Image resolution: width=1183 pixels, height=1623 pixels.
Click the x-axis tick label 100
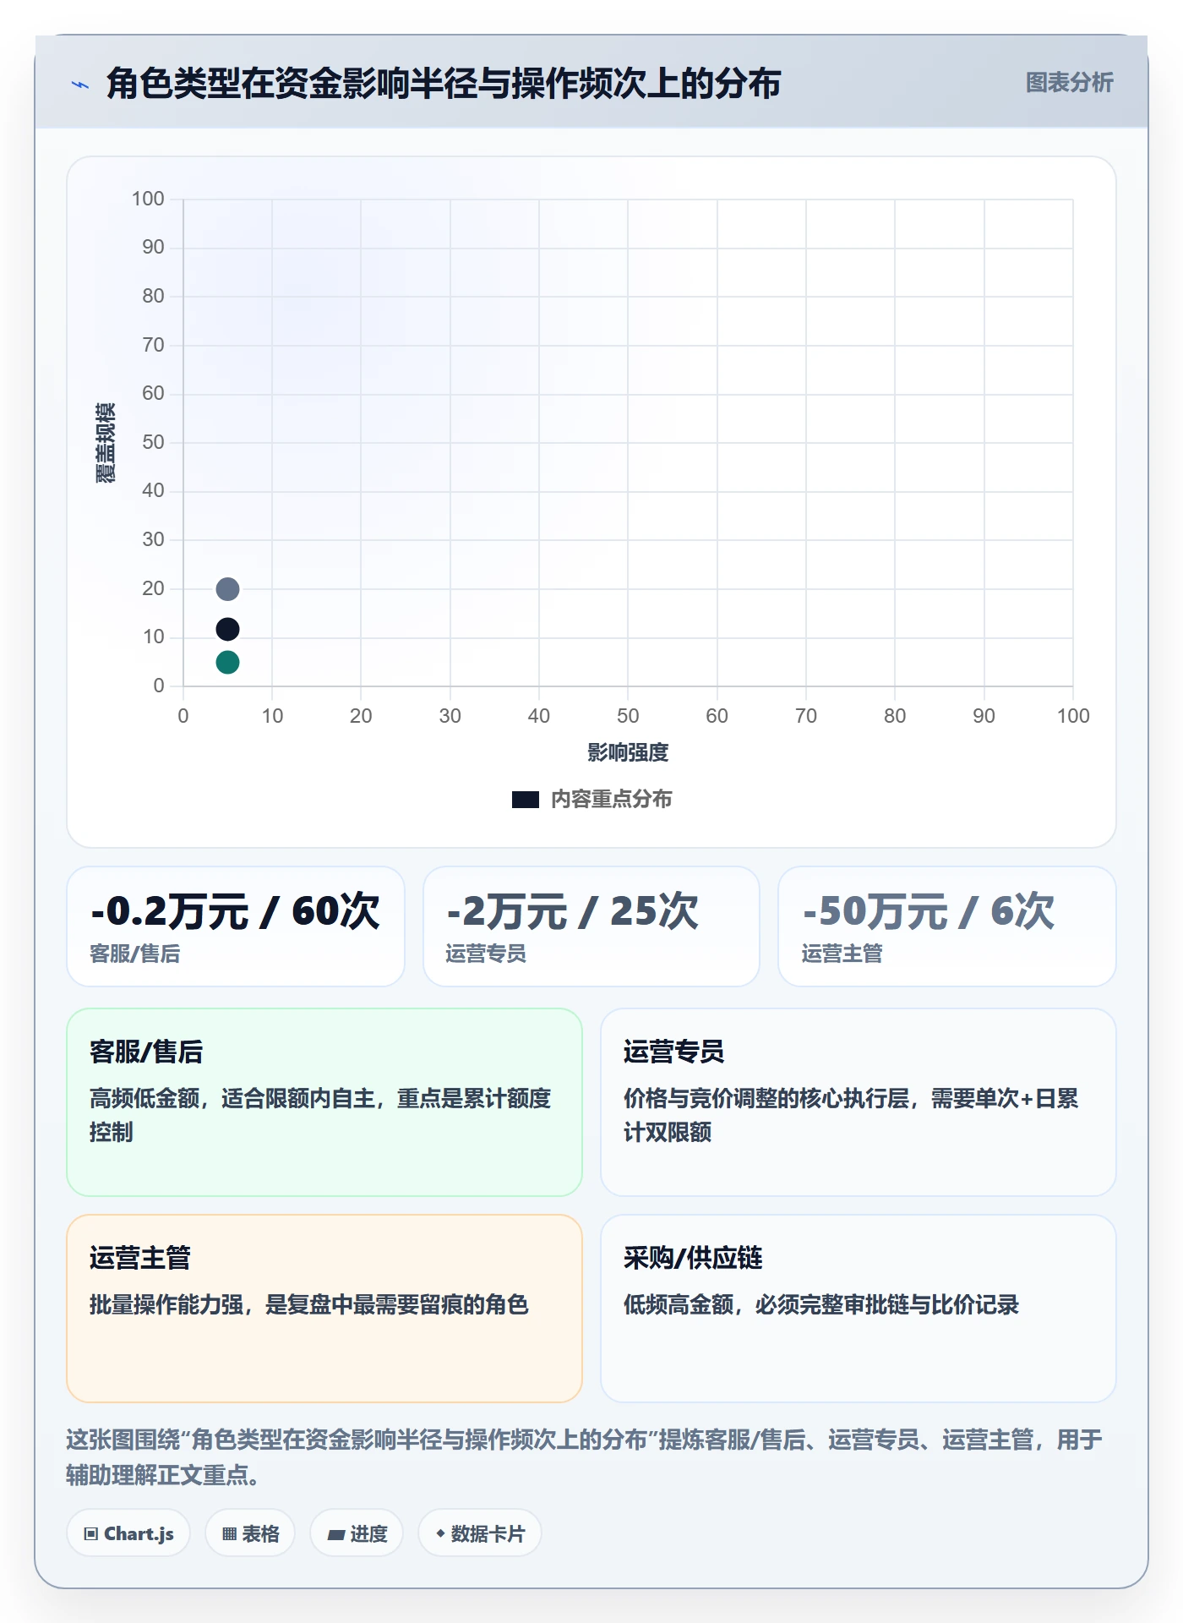click(1073, 716)
